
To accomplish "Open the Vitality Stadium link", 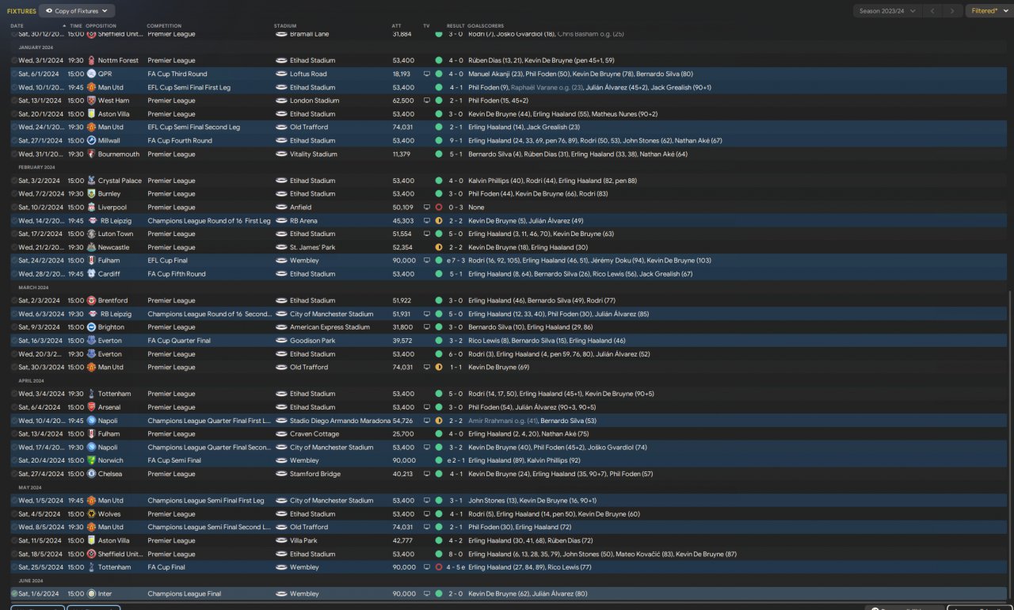I will click(313, 154).
